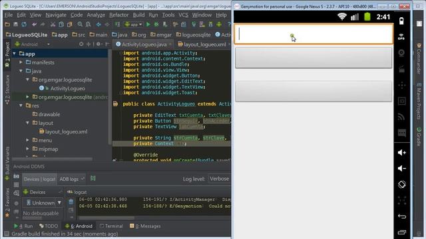Viewport: 426px width, 239px height.
Task: Click the logcat horizontal scrollbar
Action: point(106,218)
